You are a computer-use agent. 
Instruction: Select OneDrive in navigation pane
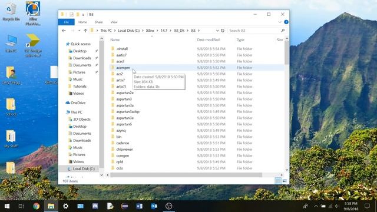coord(78,102)
